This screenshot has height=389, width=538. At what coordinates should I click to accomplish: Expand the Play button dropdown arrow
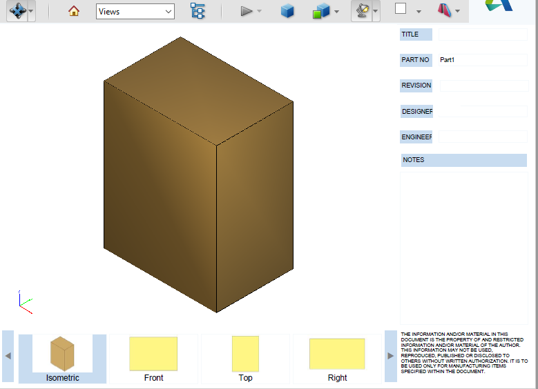[x=259, y=11]
